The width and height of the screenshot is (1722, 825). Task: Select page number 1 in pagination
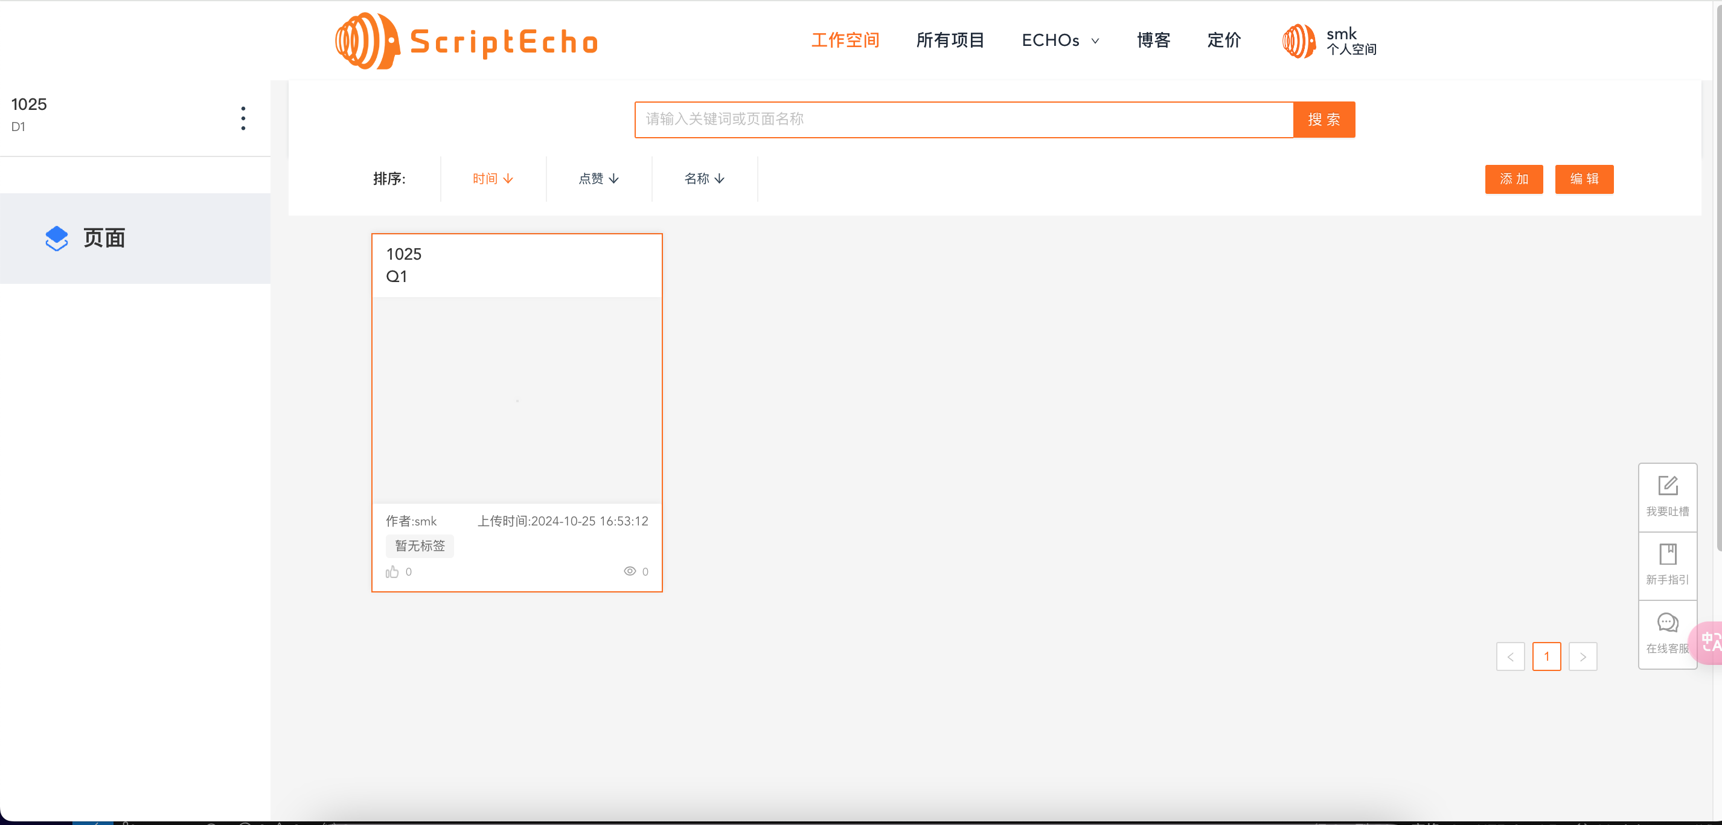[x=1547, y=656]
